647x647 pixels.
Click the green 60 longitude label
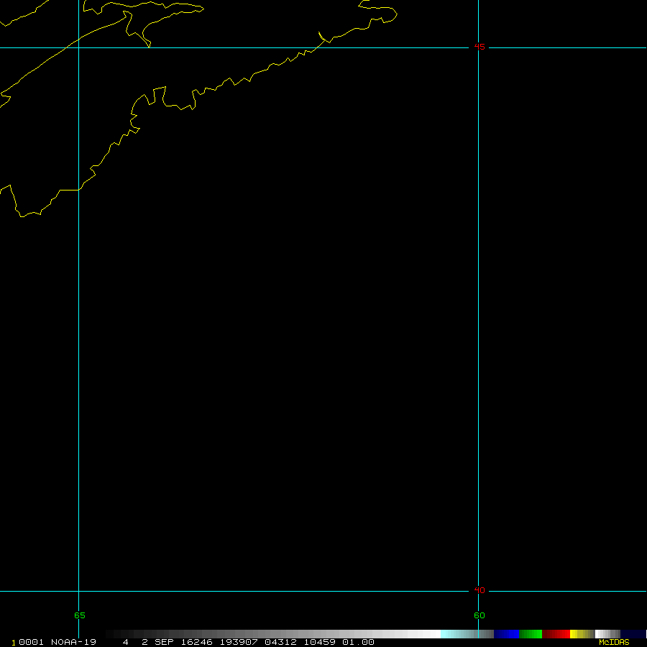479,615
